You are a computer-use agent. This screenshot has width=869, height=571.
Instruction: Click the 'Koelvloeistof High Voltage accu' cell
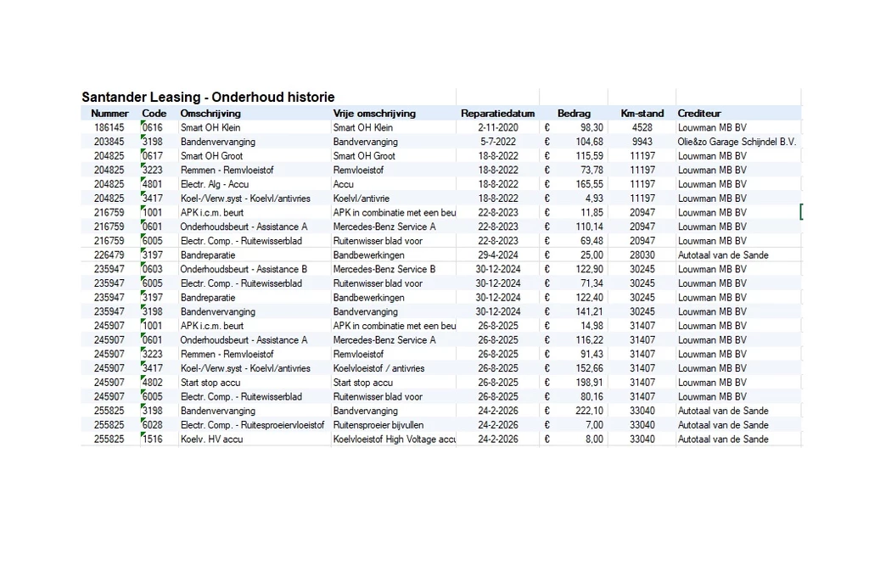(394, 439)
